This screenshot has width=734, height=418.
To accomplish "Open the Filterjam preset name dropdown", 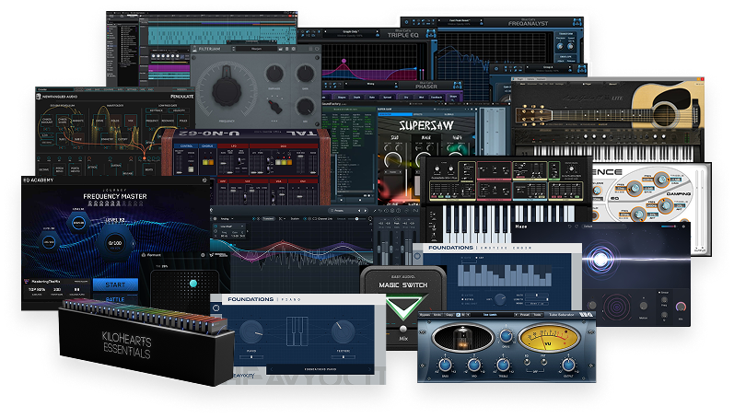I will (x=256, y=49).
